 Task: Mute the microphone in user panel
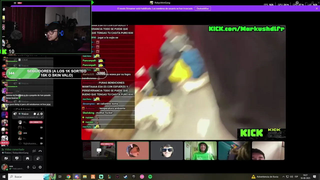tap(28, 167)
